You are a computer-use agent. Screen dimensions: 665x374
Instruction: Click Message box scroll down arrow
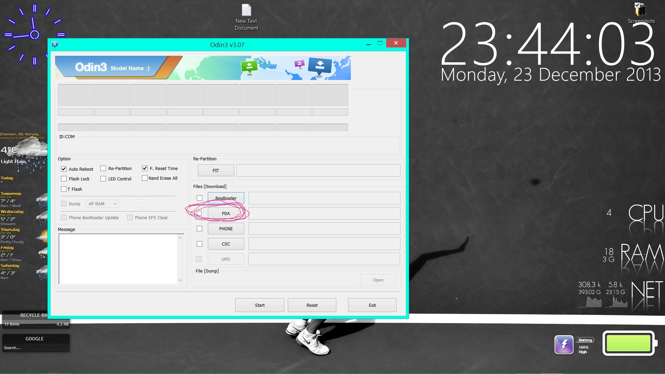(x=180, y=280)
